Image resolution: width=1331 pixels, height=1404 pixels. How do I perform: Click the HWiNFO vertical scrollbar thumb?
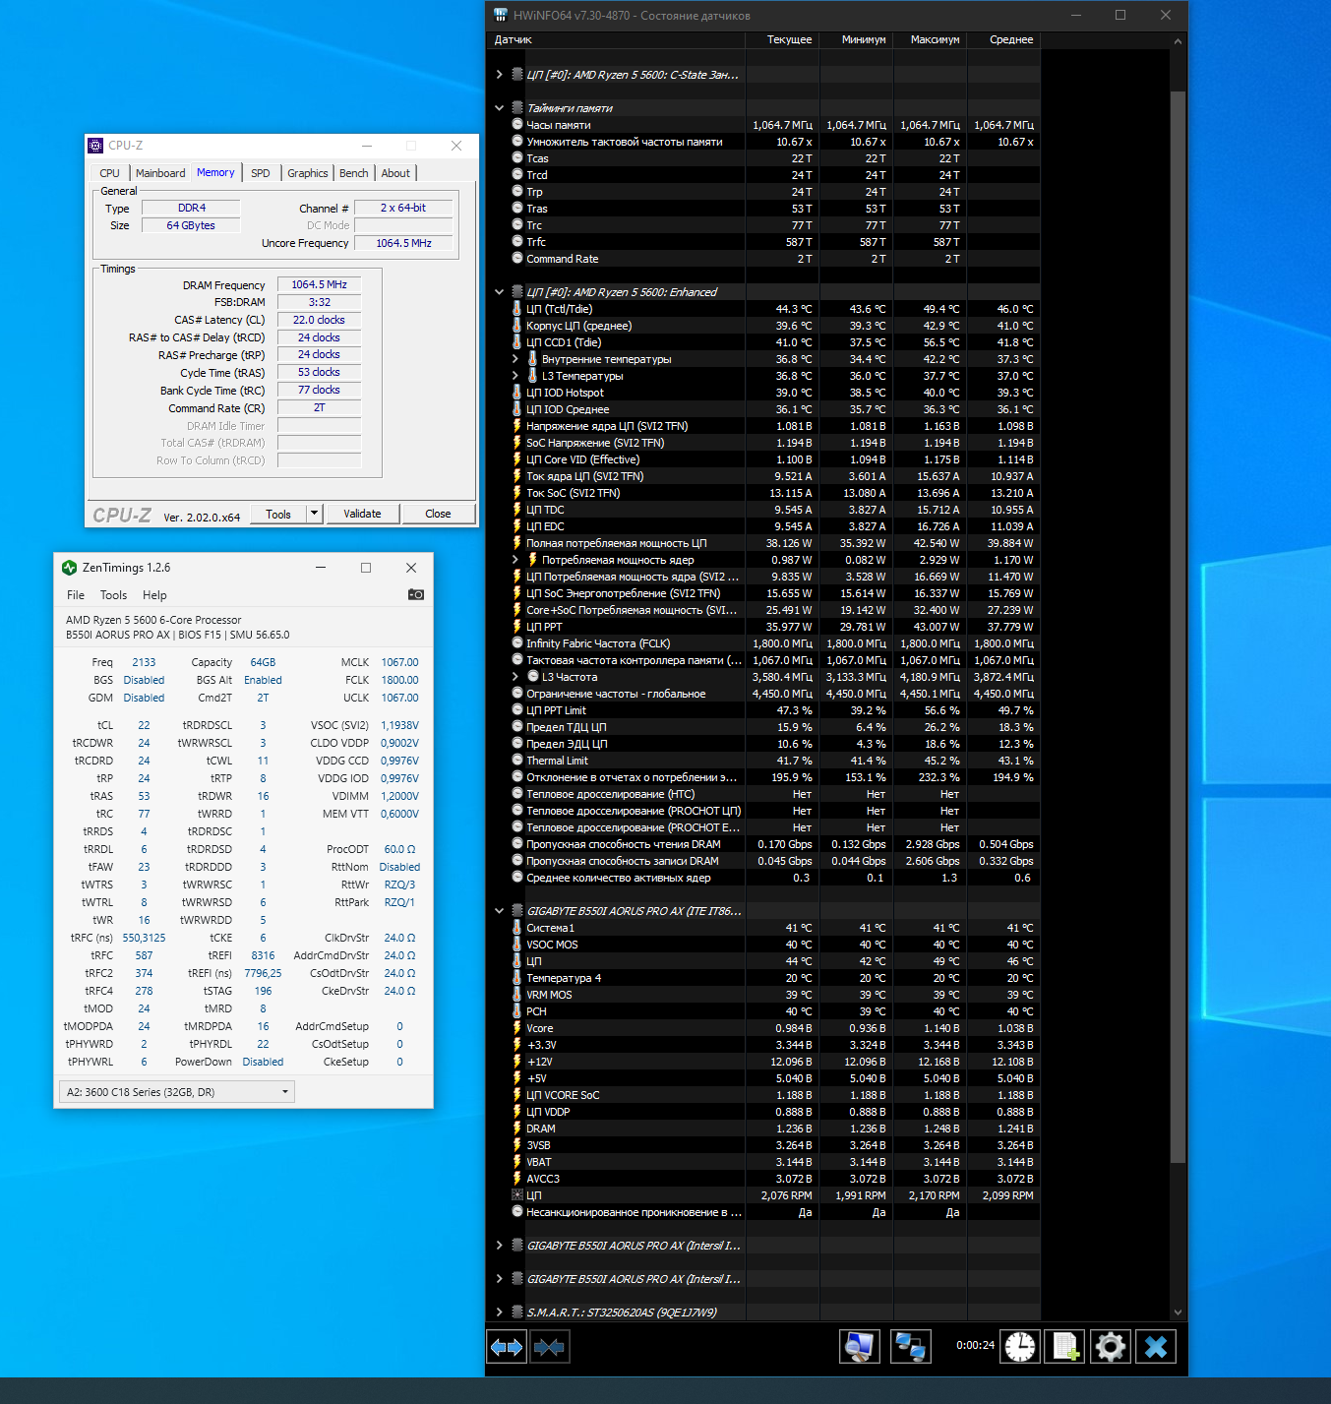coord(1178,627)
